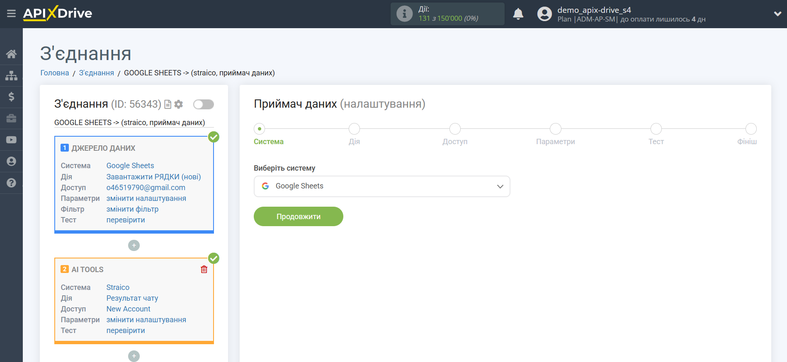This screenshot has height=362, width=787.
Task: Open connection settings gear icon
Action: [179, 104]
